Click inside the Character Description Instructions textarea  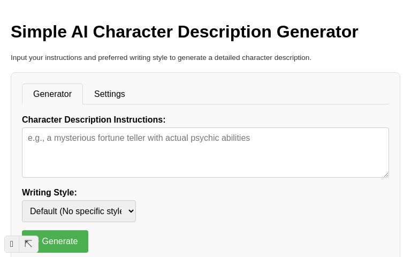[x=205, y=152]
